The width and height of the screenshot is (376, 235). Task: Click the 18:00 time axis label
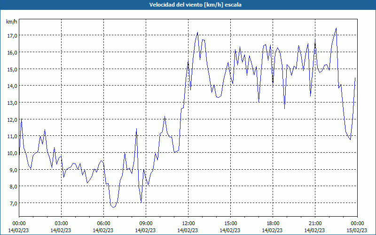273,224
